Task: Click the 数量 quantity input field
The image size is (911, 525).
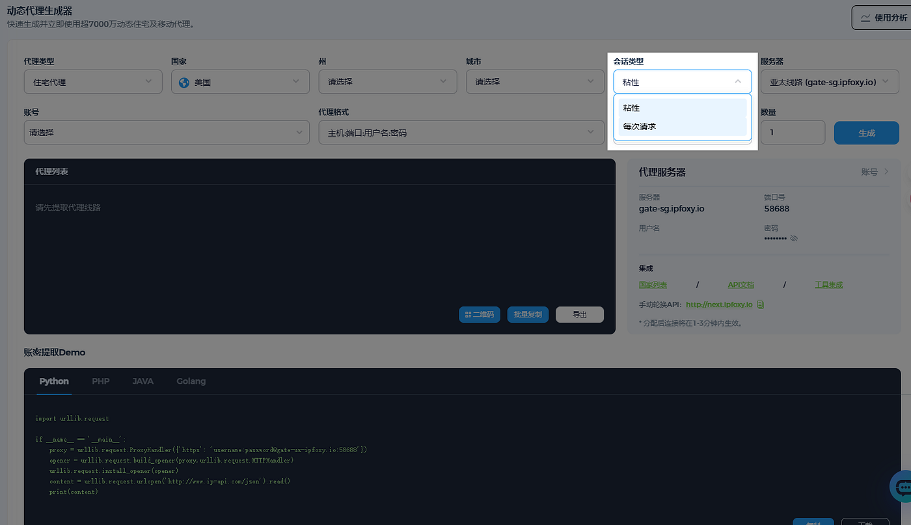Action: [793, 132]
